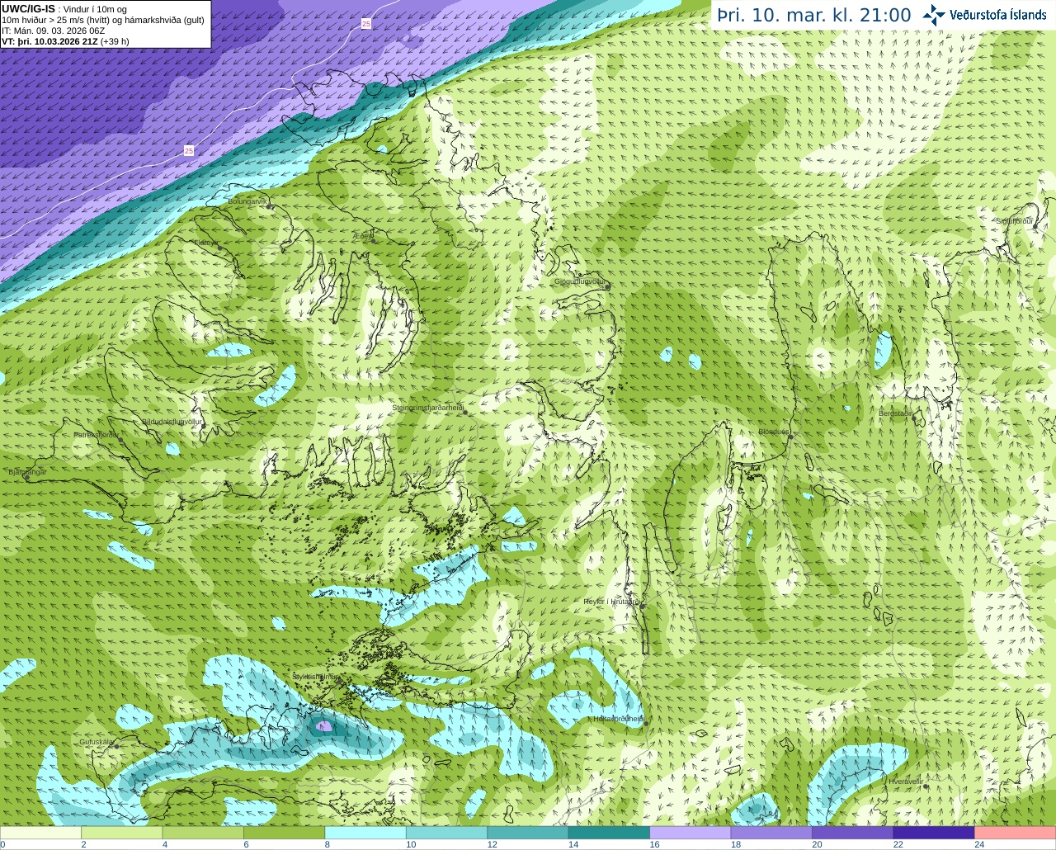Click the 'UWC/IG-IS' model title text
This screenshot has height=850, width=1056.
click(28, 9)
